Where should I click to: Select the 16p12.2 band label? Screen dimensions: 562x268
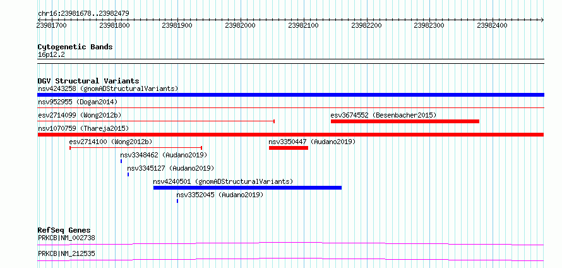51,55
